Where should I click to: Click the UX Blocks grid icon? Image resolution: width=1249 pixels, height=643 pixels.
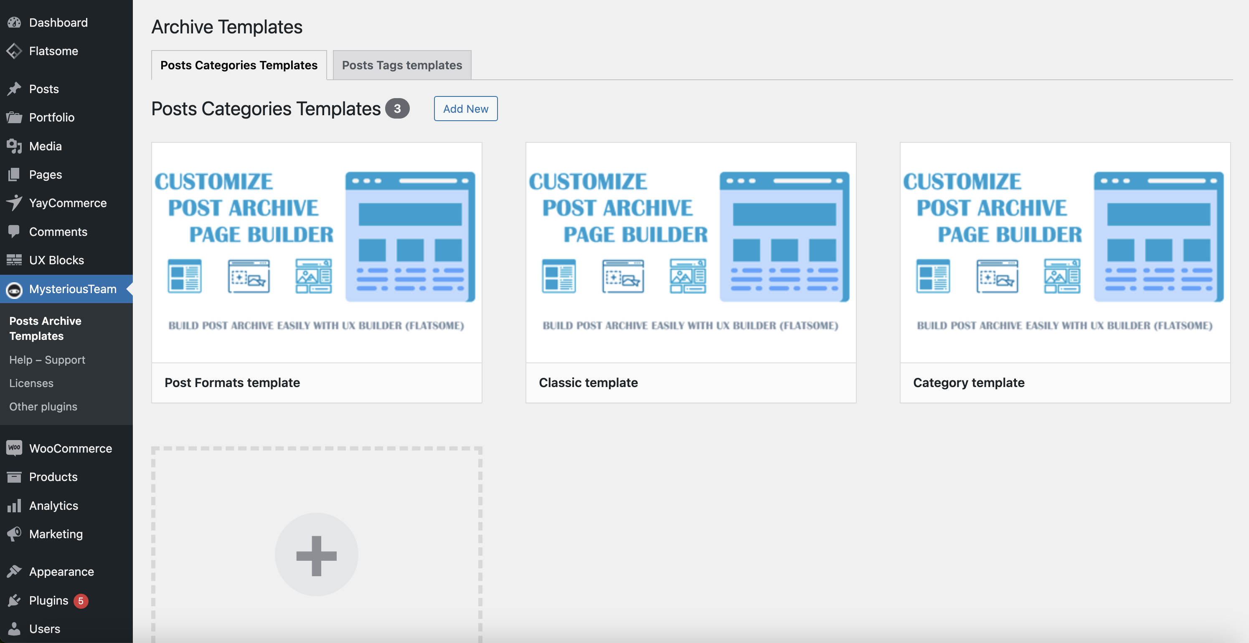[x=14, y=260]
